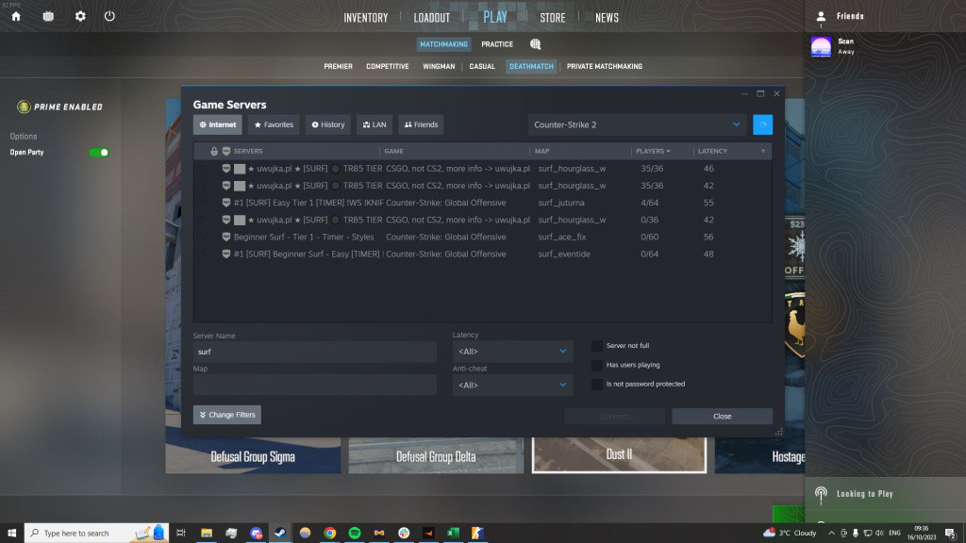
Task: Collapse filters with Change Filters button
Action: (x=227, y=415)
